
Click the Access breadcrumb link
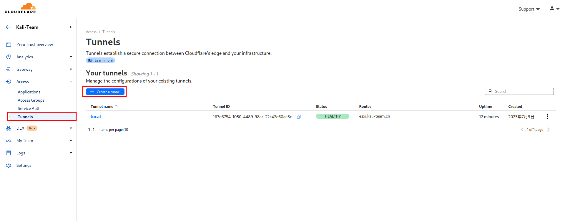click(x=91, y=32)
